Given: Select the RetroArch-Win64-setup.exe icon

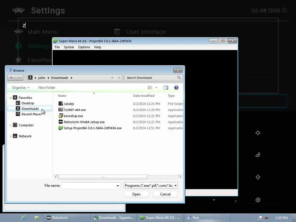Looking at the screenshot, I should click(x=60, y=122).
